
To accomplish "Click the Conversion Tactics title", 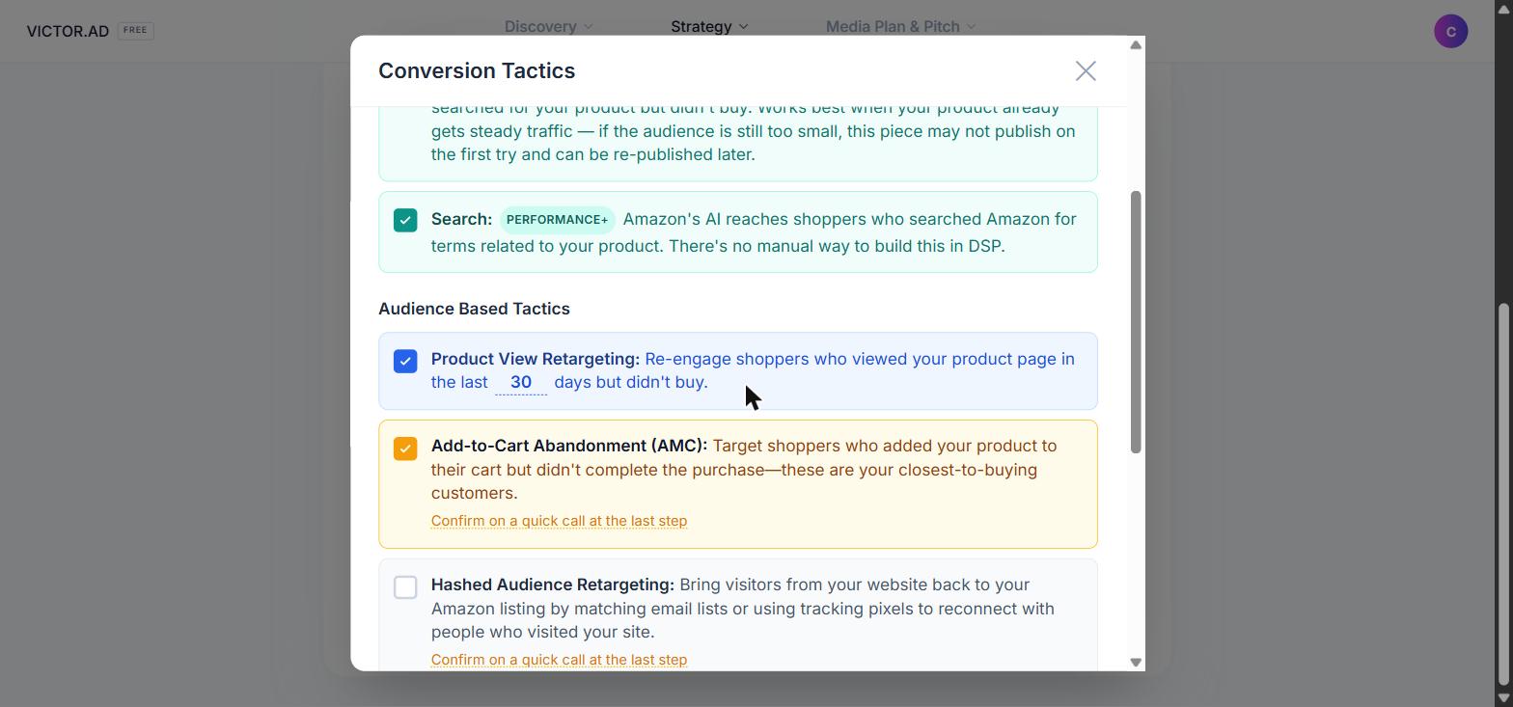I will click(477, 70).
